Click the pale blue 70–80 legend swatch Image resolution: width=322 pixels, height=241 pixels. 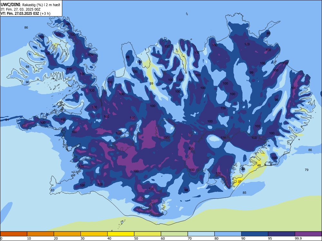click(201, 234)
